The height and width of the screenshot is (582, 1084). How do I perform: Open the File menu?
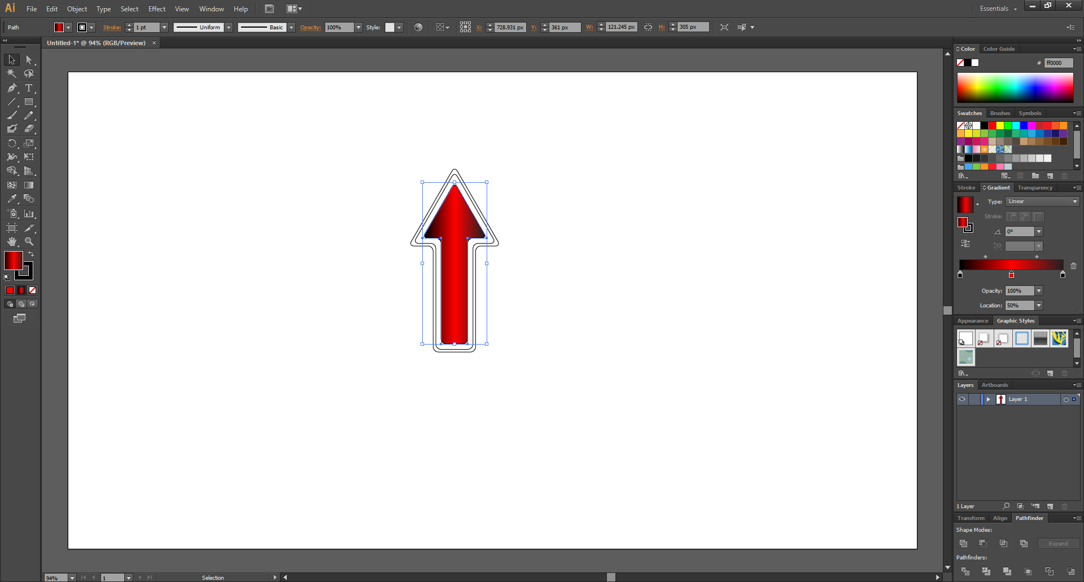point(32,9)
